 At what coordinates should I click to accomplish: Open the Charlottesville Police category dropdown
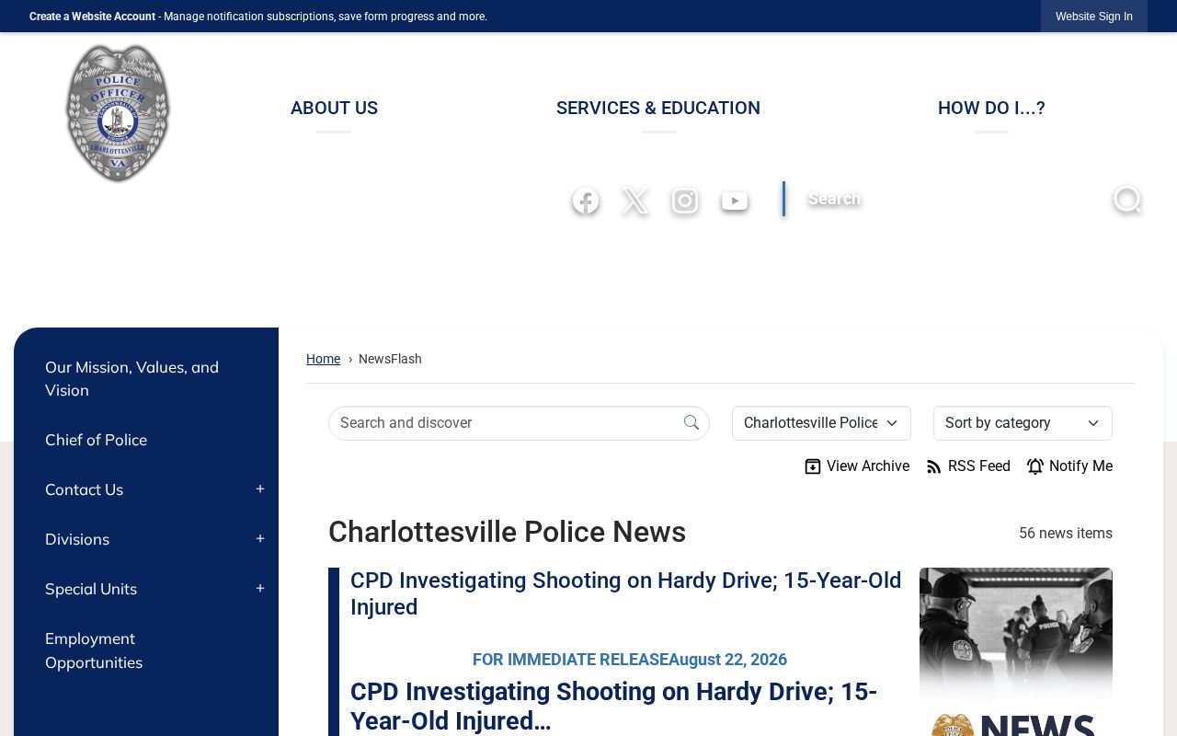(x=821, y=423)
